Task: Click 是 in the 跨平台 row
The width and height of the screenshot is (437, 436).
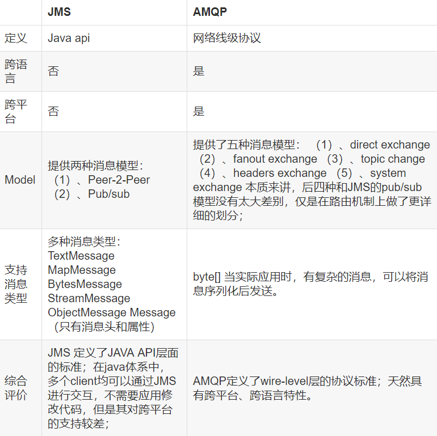Action: click(x=199, y=111)
